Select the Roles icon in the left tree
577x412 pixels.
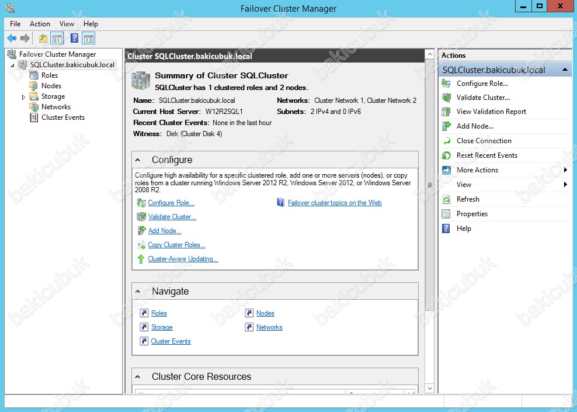coord(34,75)
